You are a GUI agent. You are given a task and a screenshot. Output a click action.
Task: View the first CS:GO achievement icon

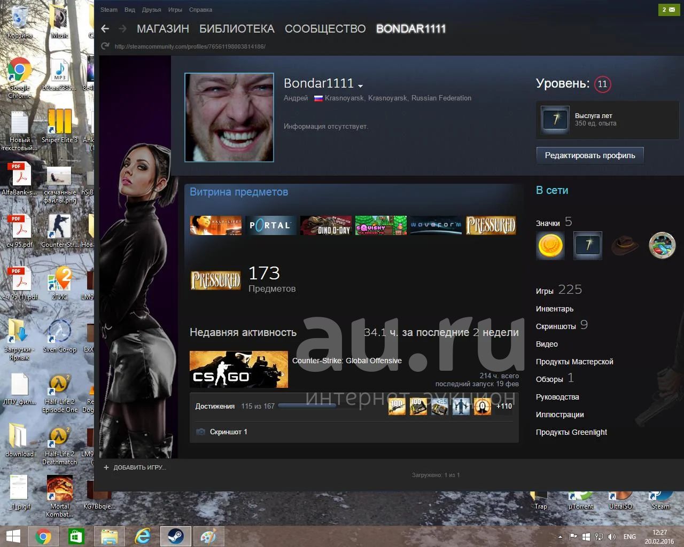coord(397,407)
